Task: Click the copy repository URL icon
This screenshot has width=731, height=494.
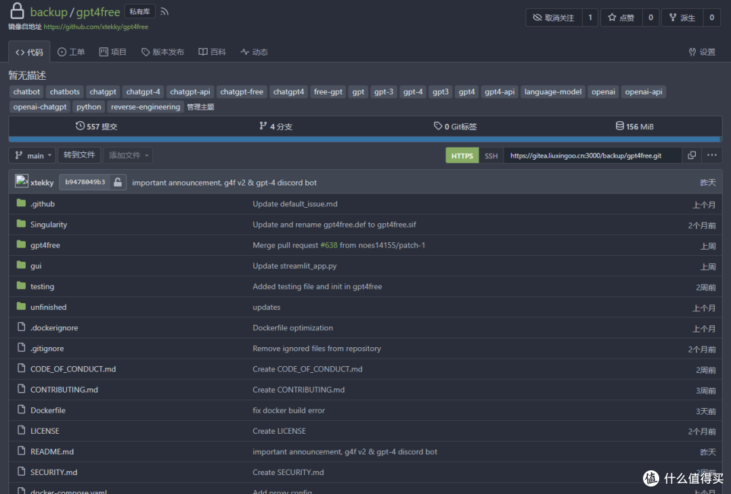Action: click(x=691, y=156)
